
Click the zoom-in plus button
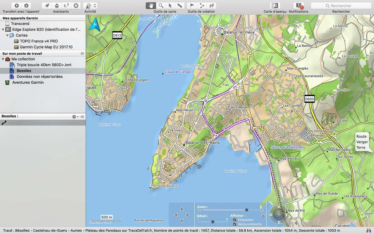(262, 210)
